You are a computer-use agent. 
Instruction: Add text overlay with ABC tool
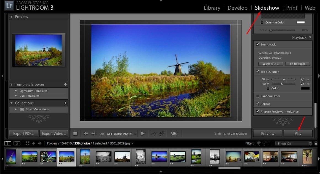174,134
